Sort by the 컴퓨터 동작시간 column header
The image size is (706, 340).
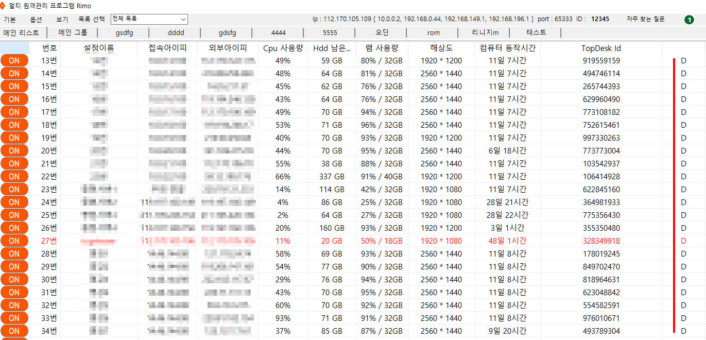click(x=508, y=48)
